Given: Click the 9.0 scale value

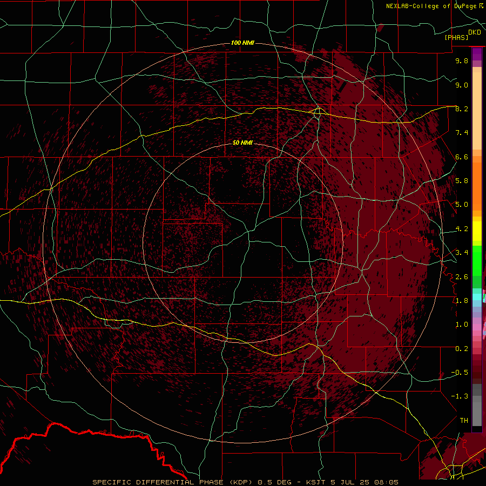Looking at the screenshot, I should [x=462, y=85].
